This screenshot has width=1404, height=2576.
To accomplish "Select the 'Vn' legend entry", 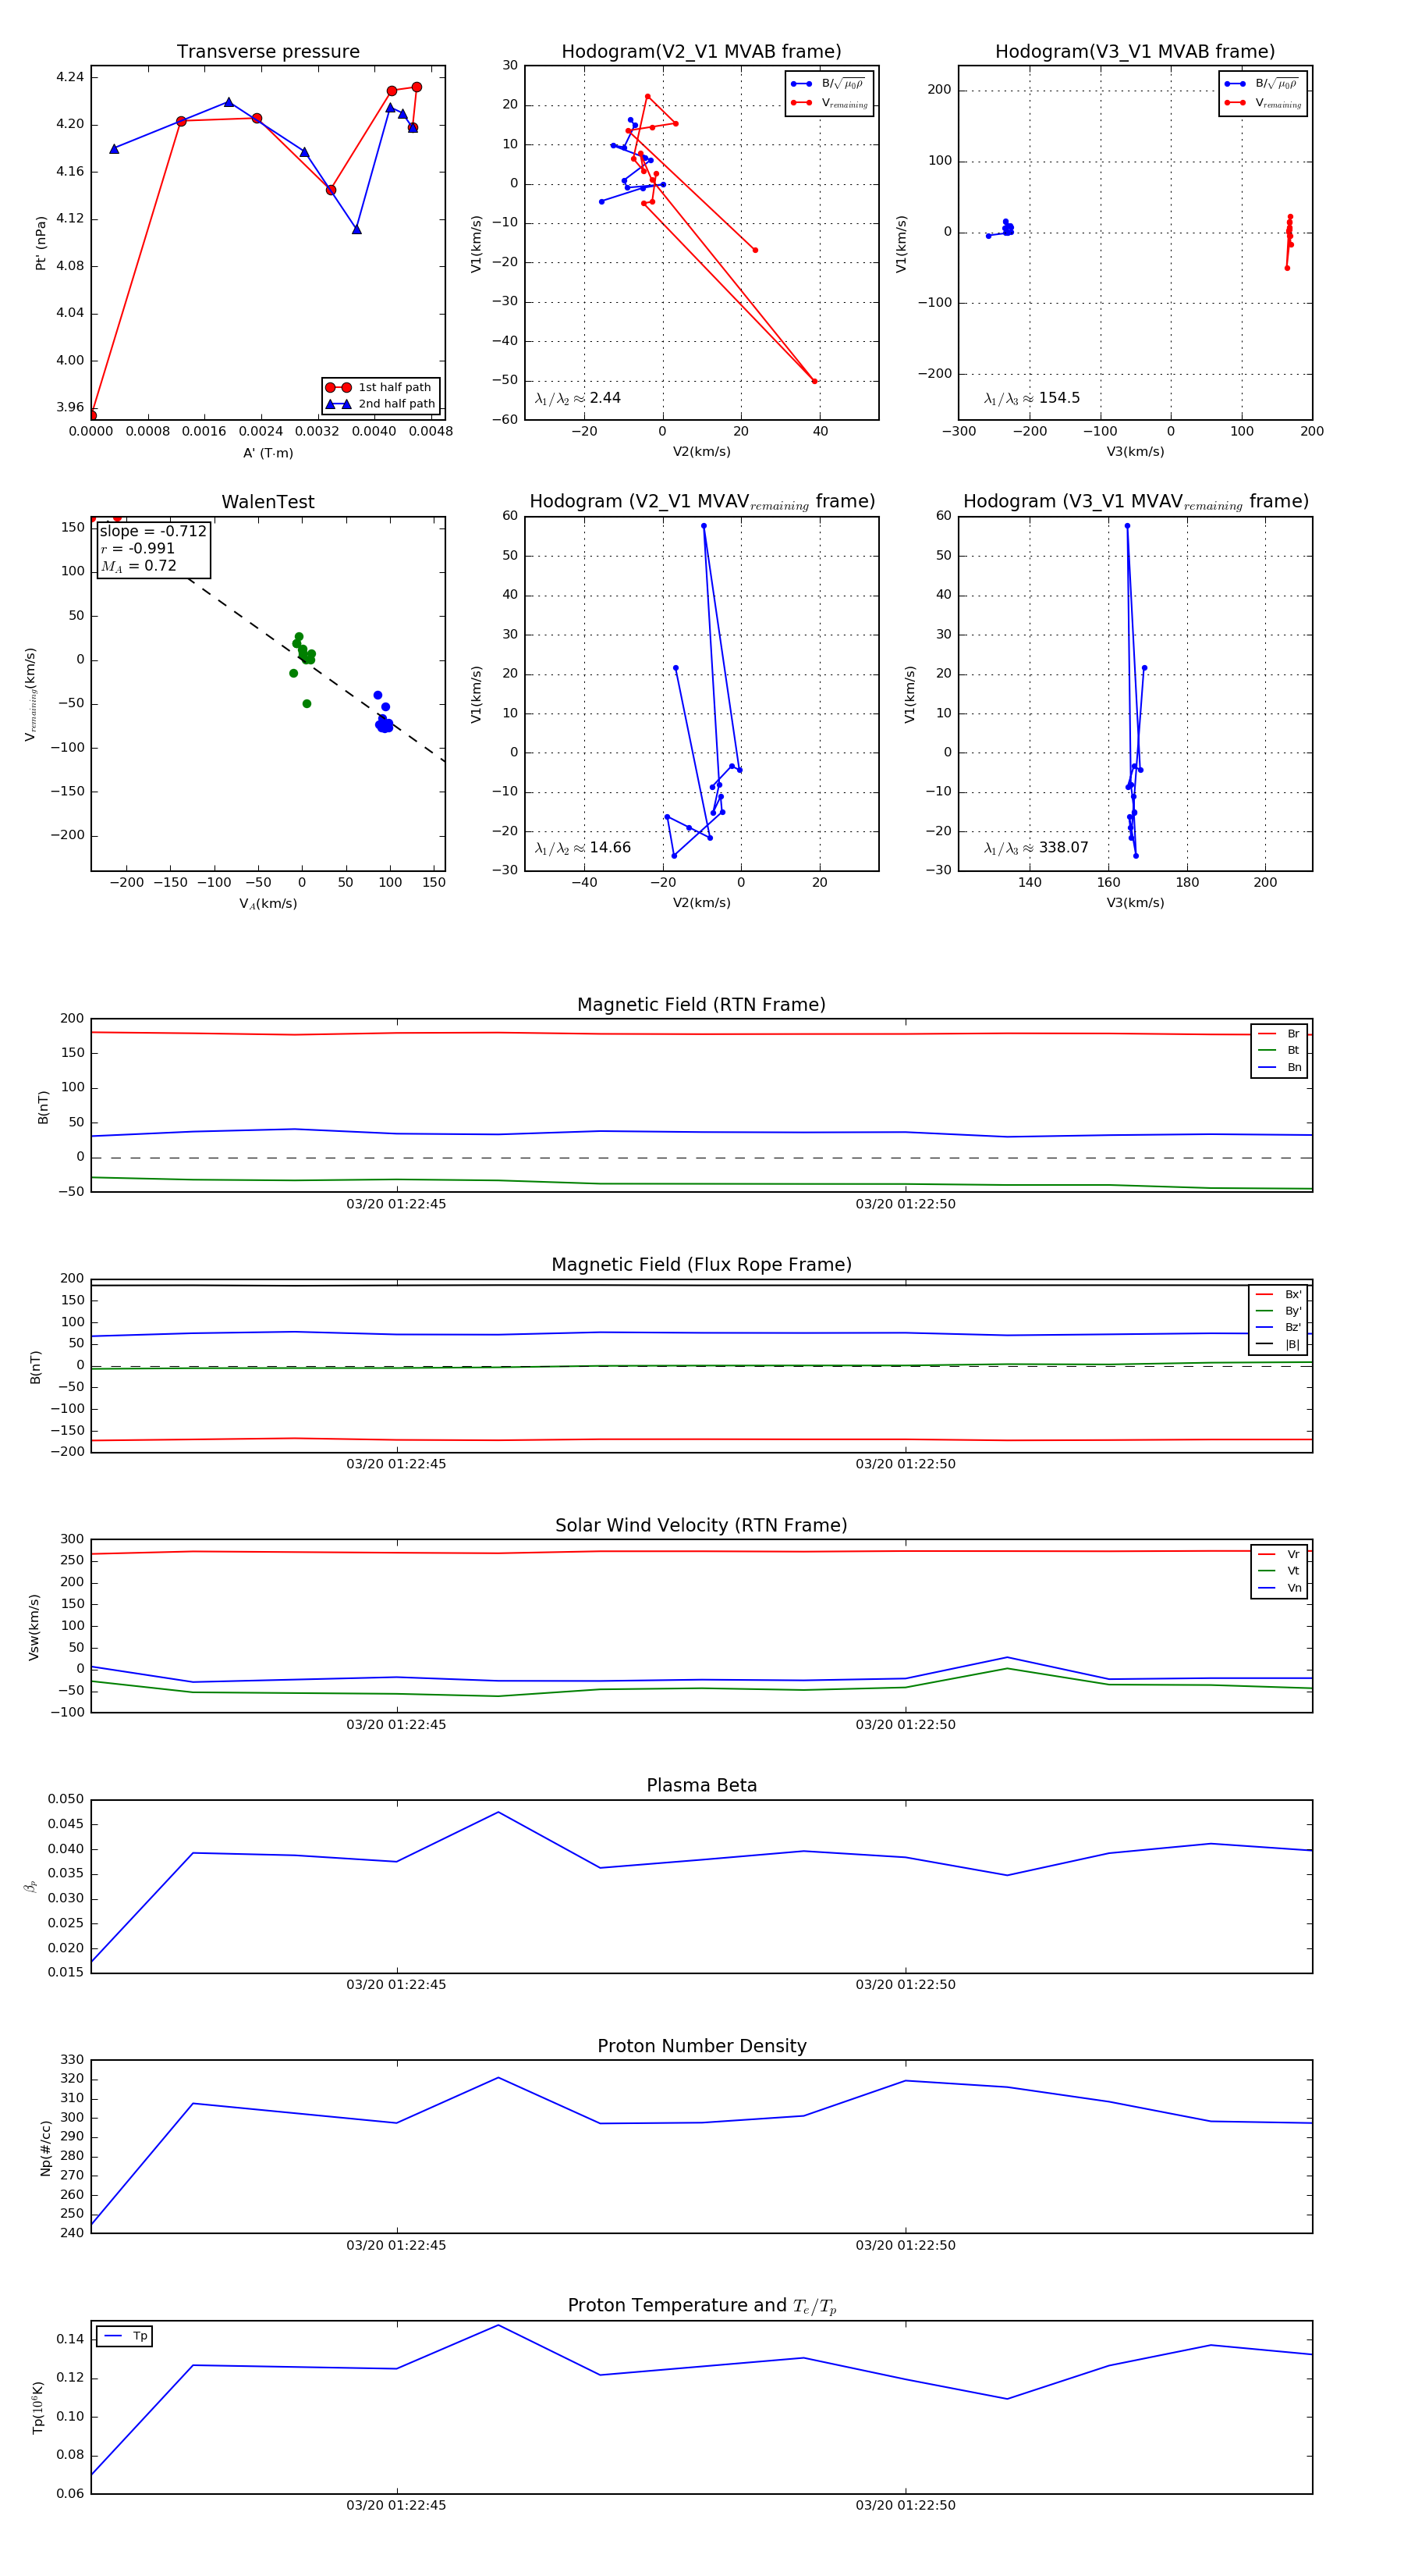I will (1279, 1588).
